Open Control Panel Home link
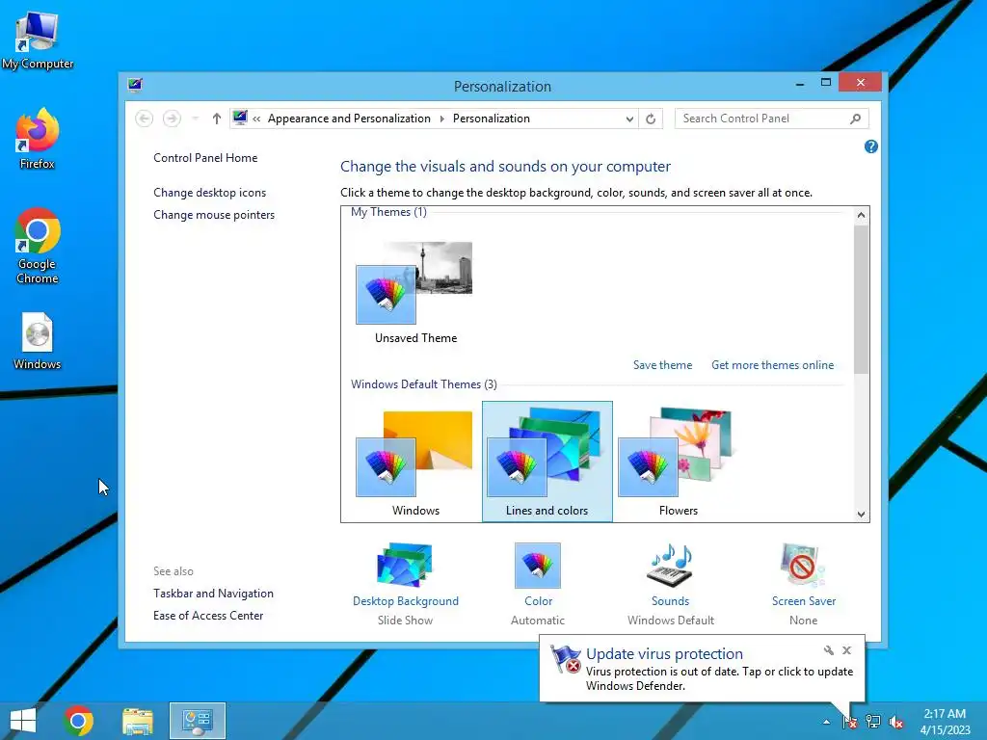This screenshot has height=740, width=987. pyautogui.click(x=205, y=158)
